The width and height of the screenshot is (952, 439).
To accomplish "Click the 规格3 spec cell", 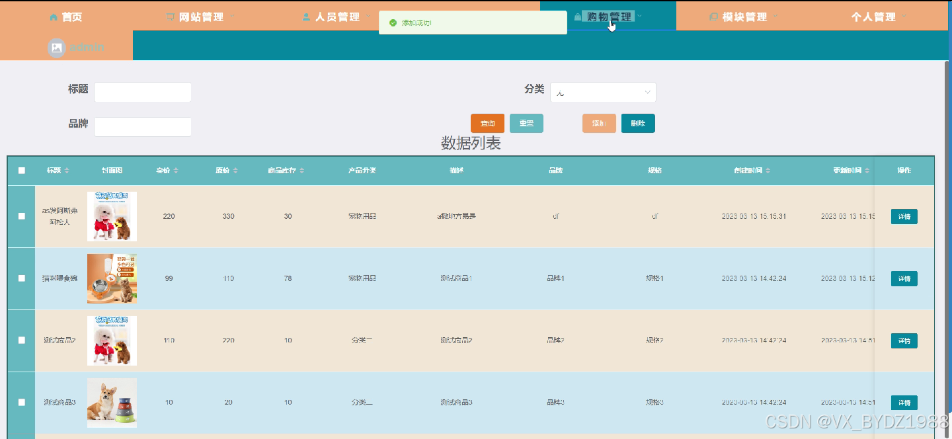I will pos(654,403).
